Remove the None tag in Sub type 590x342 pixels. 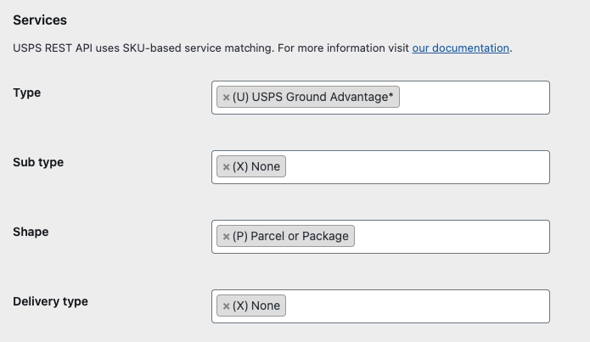(226, 167)
